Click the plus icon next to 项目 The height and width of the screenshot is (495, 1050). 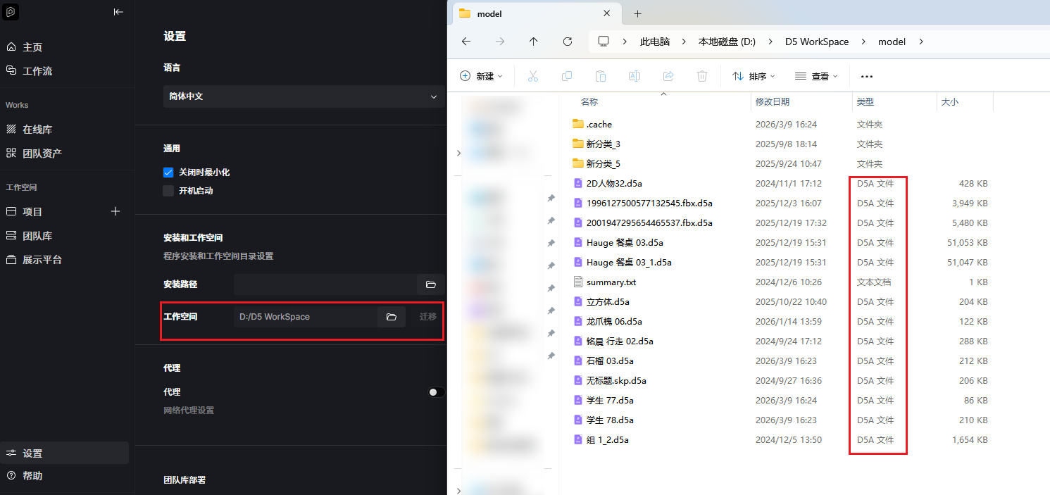(115, 211)
